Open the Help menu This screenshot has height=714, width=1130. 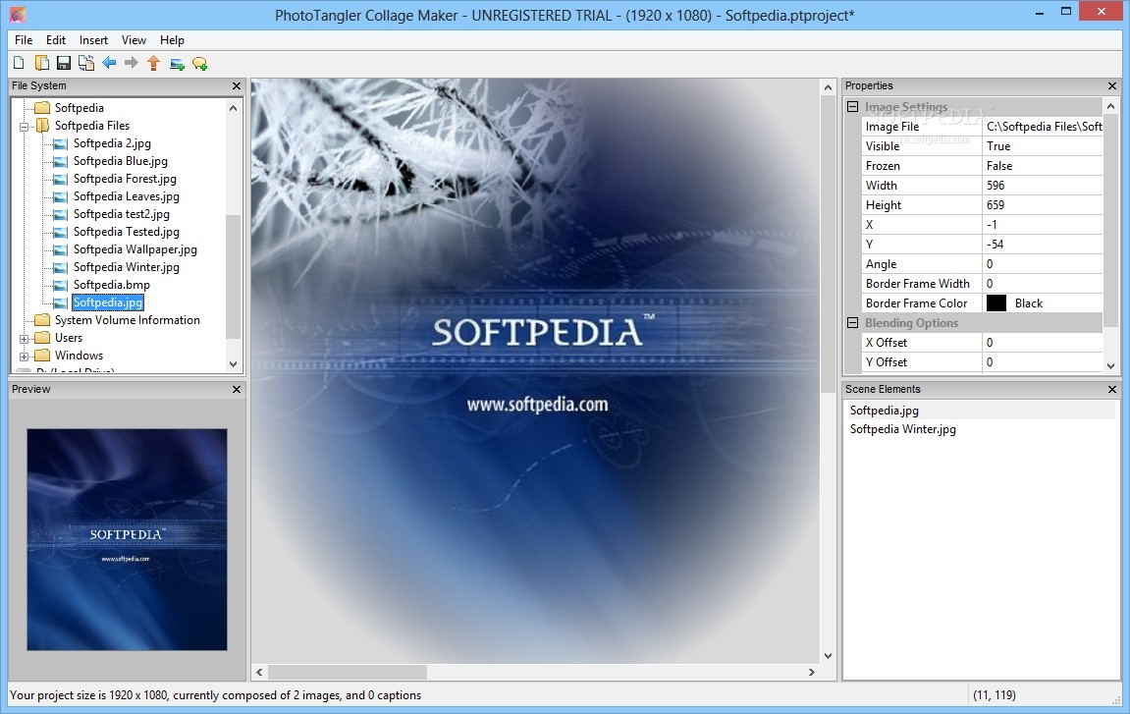click(172, 40)
